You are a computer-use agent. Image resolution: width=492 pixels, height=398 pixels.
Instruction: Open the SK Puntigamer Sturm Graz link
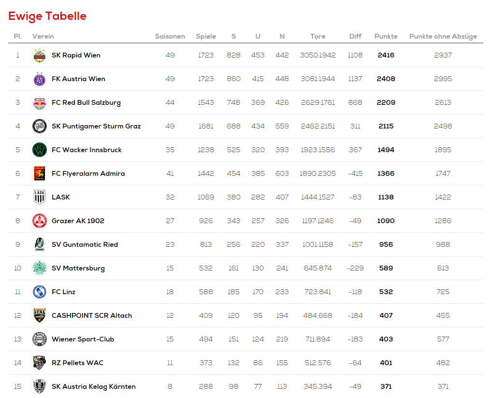click(97, 126)
